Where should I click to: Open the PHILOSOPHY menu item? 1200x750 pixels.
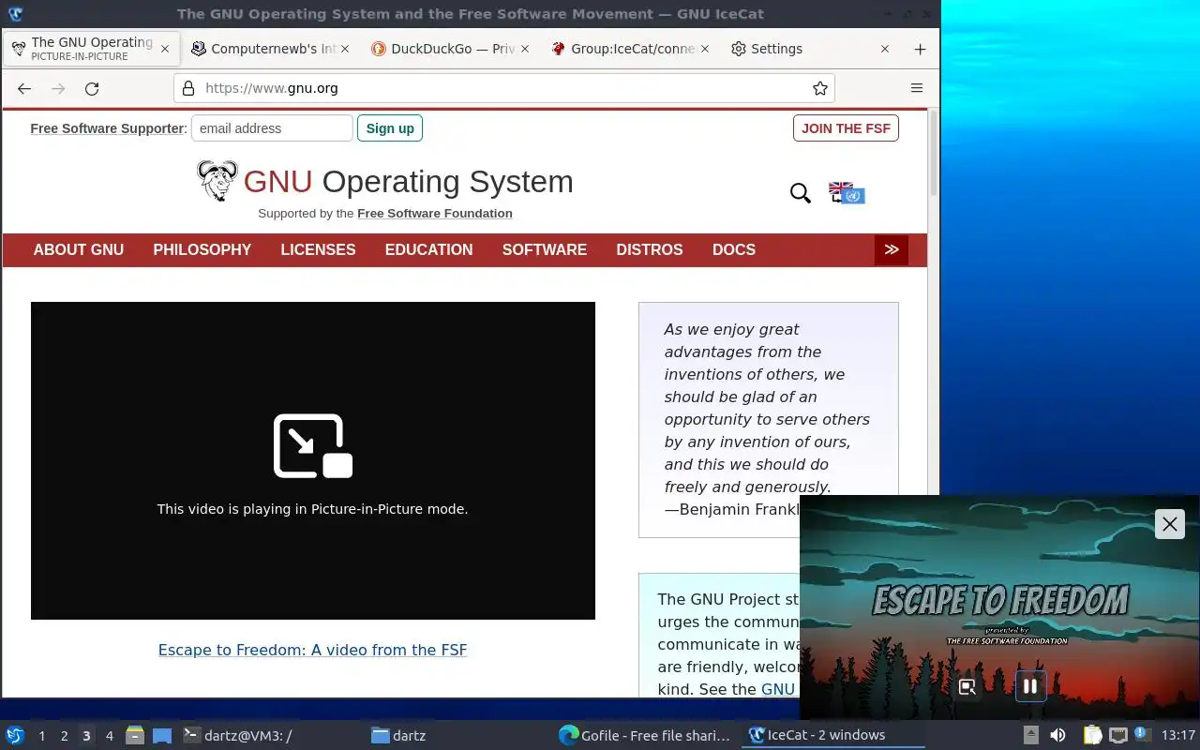[x=202, y=249]
